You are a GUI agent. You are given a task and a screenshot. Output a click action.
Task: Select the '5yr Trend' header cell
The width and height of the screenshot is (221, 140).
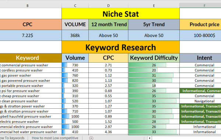[x=154, y=24]
